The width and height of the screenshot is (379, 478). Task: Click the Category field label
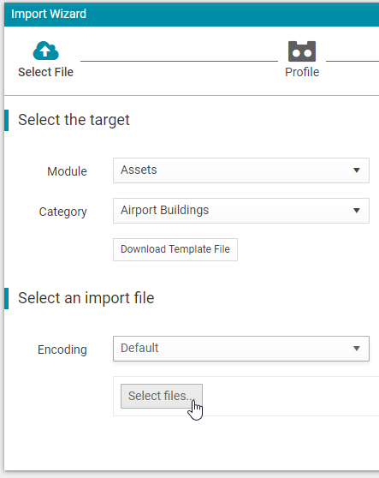[x=62, y=212]
